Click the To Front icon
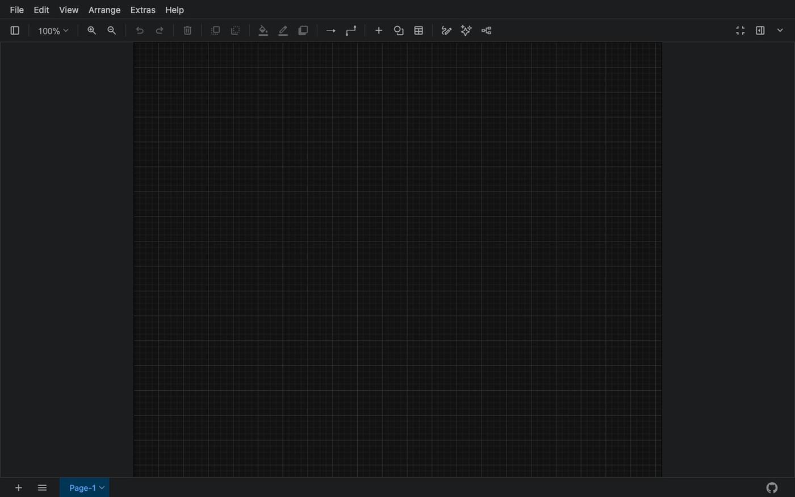795x497 pixels. coord(215,31)
